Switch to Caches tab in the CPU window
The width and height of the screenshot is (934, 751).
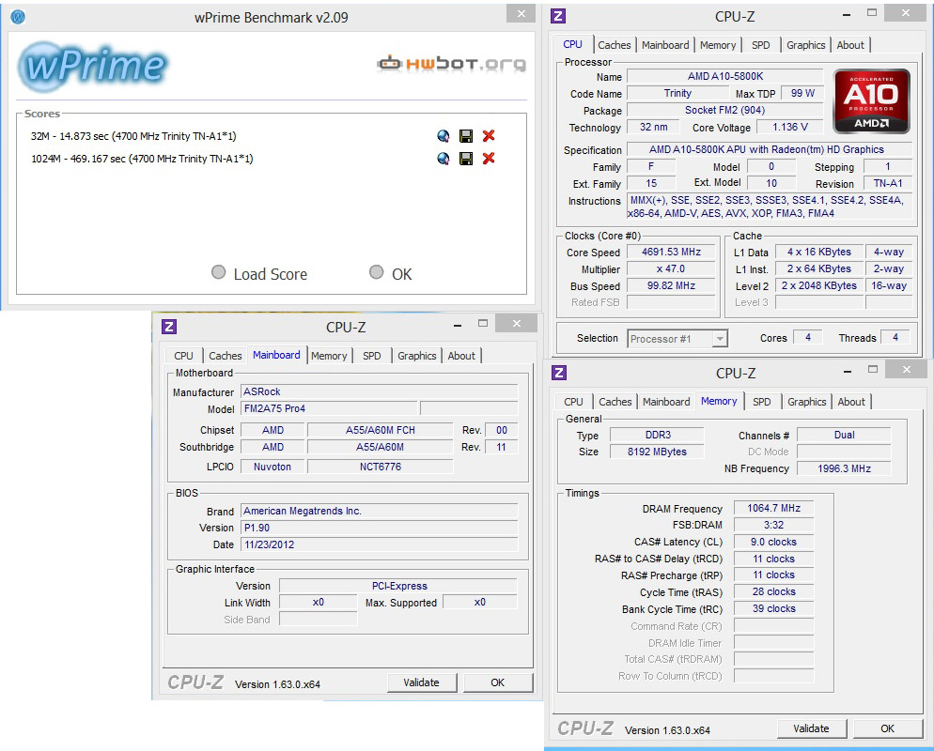[615, 45]
